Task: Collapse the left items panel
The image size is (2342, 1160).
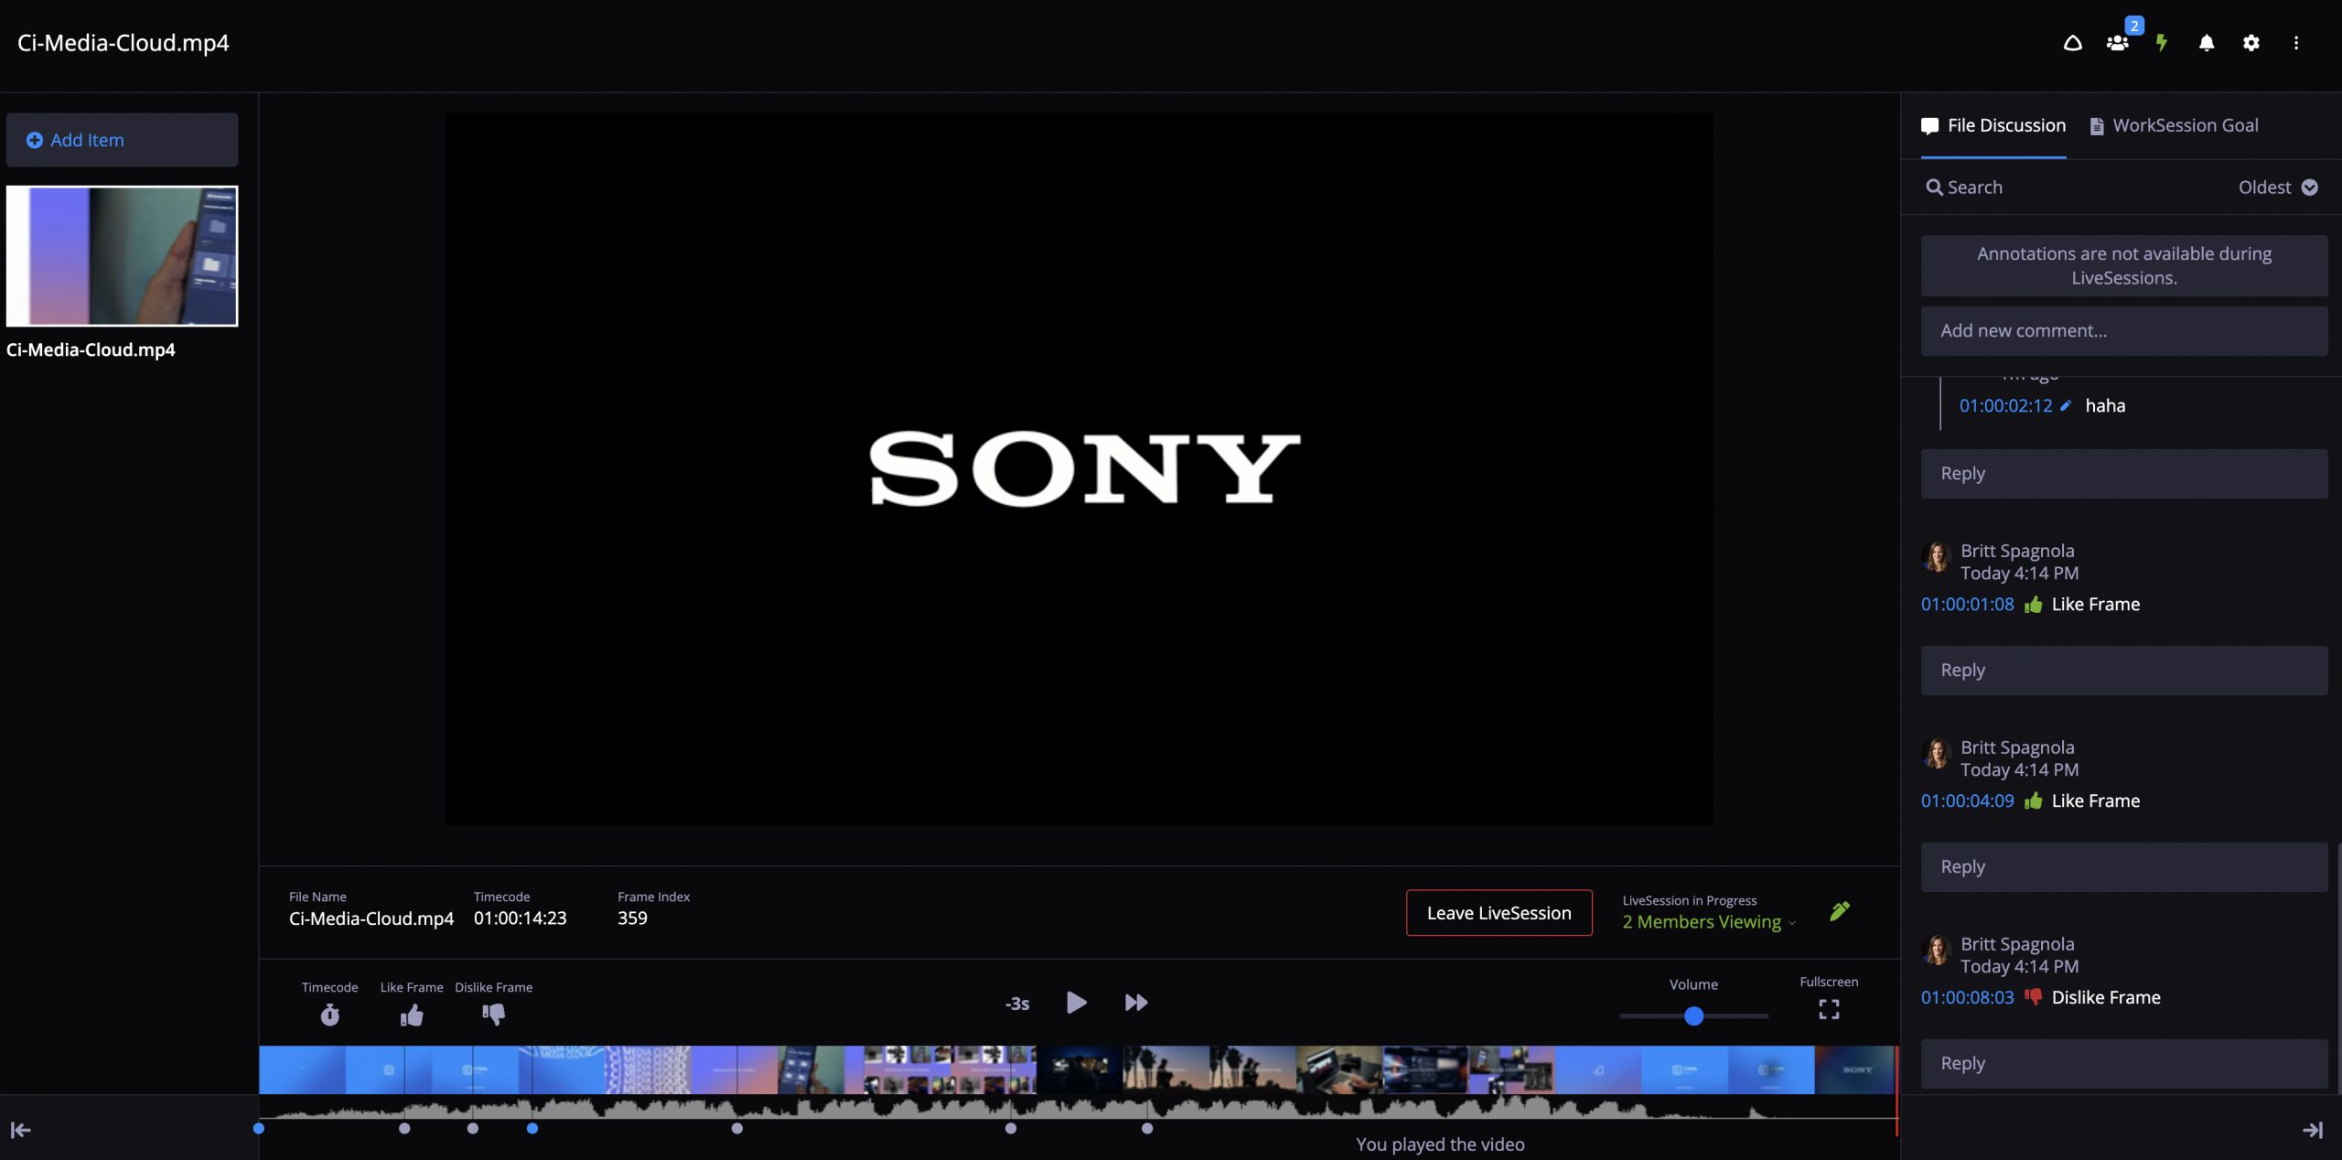Action: (x=20, y=1131)
